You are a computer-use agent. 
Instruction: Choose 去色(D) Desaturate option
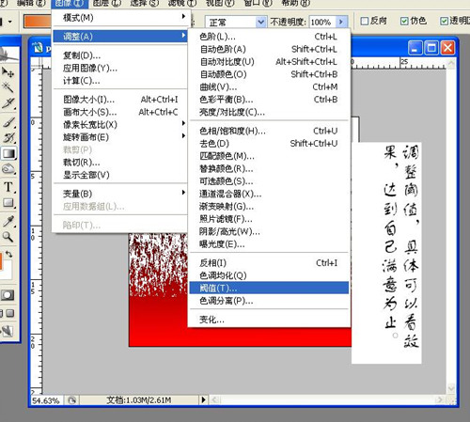point(269,144)
